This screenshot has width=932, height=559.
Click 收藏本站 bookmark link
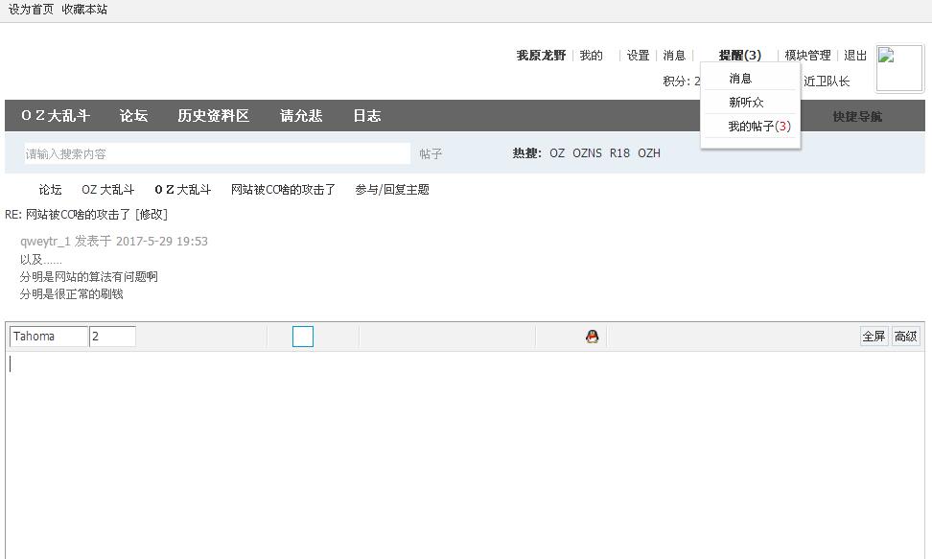tap(84, 10)
